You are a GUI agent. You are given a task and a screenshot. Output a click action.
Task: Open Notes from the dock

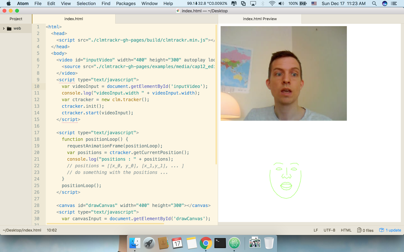pos(192,243)
